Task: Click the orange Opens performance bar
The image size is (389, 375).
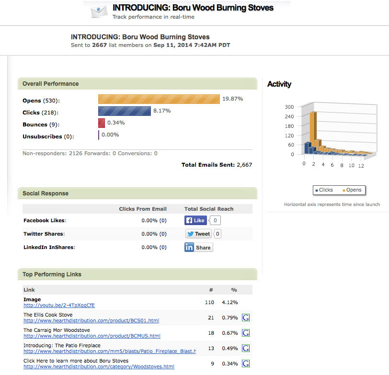Action: tap(159, 99)
